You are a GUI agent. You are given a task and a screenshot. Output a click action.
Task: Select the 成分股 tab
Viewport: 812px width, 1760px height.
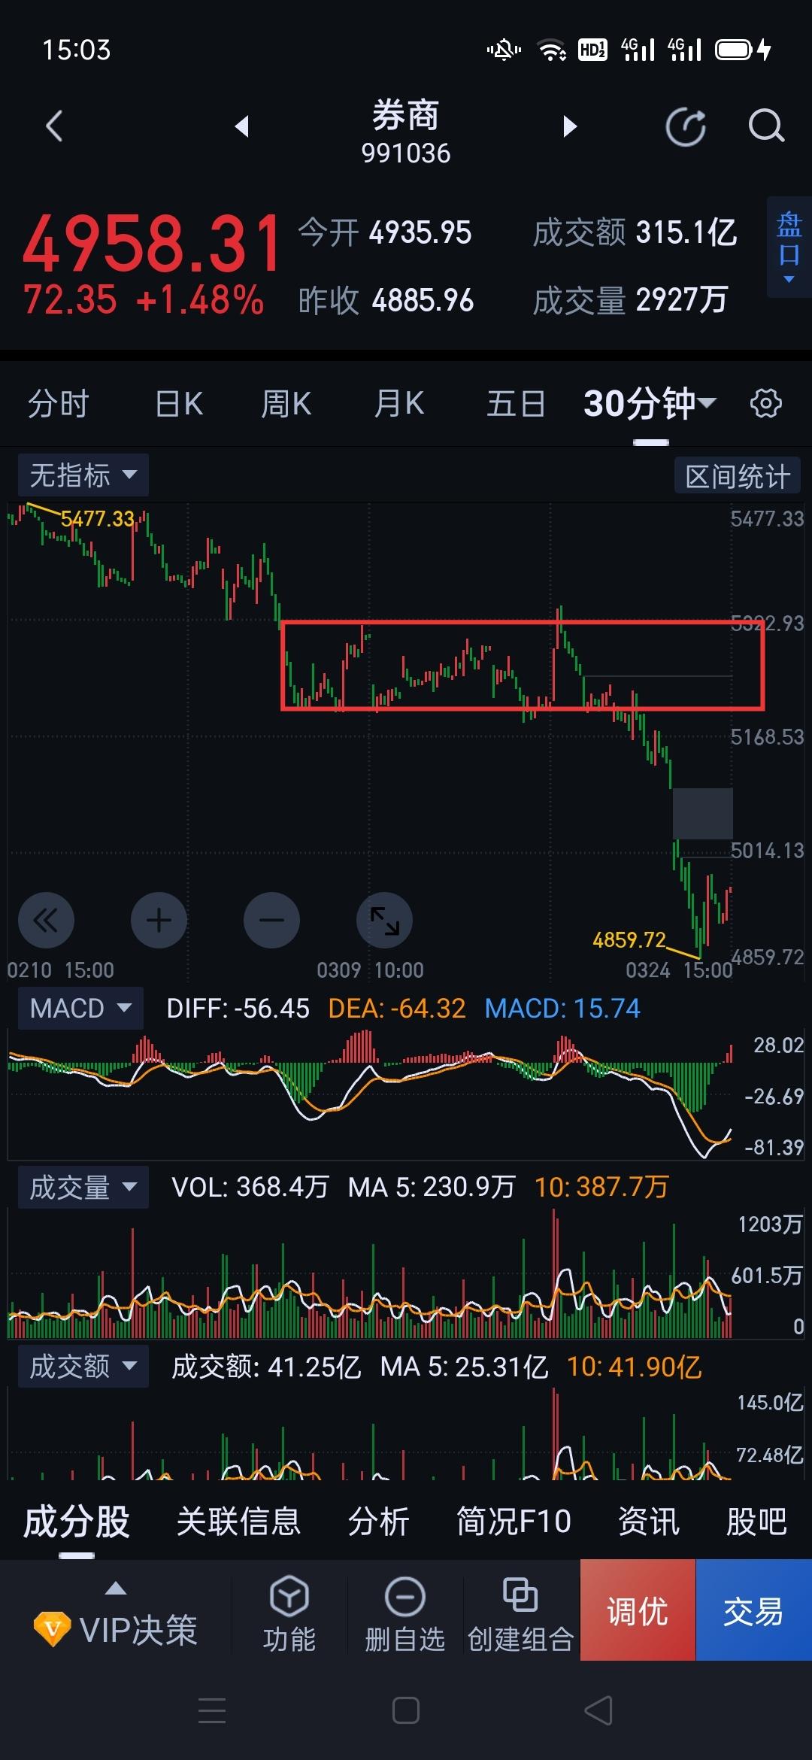point(77,1522)
